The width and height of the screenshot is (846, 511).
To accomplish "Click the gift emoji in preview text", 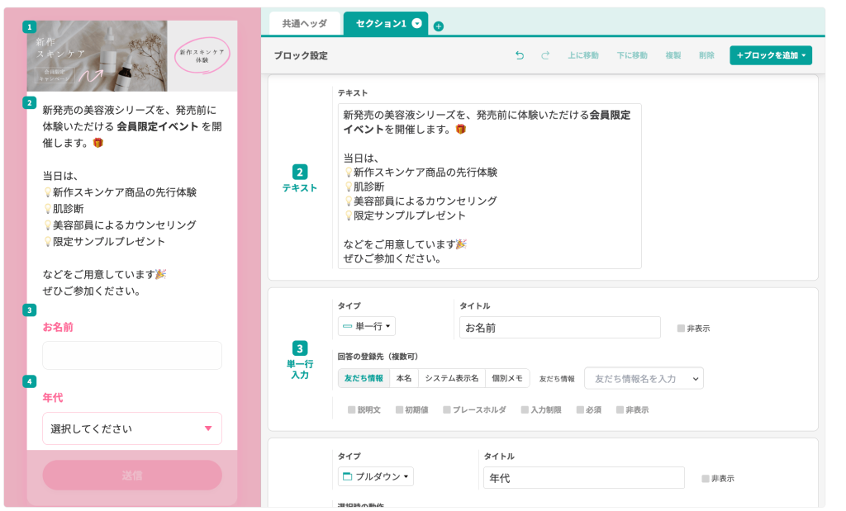I will (x=97, y=143).
